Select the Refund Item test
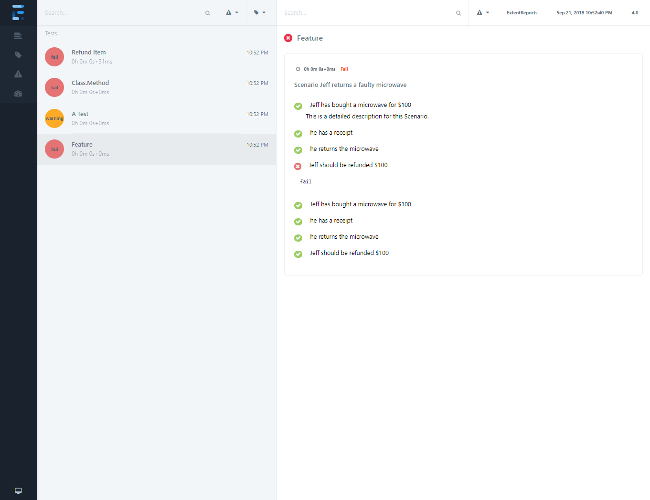 [89, 53]
